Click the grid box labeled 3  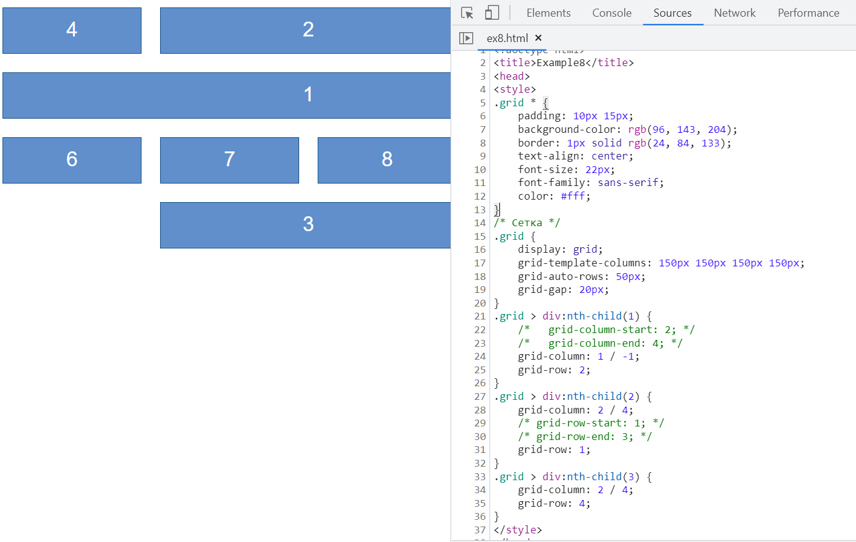click(305, 225)
